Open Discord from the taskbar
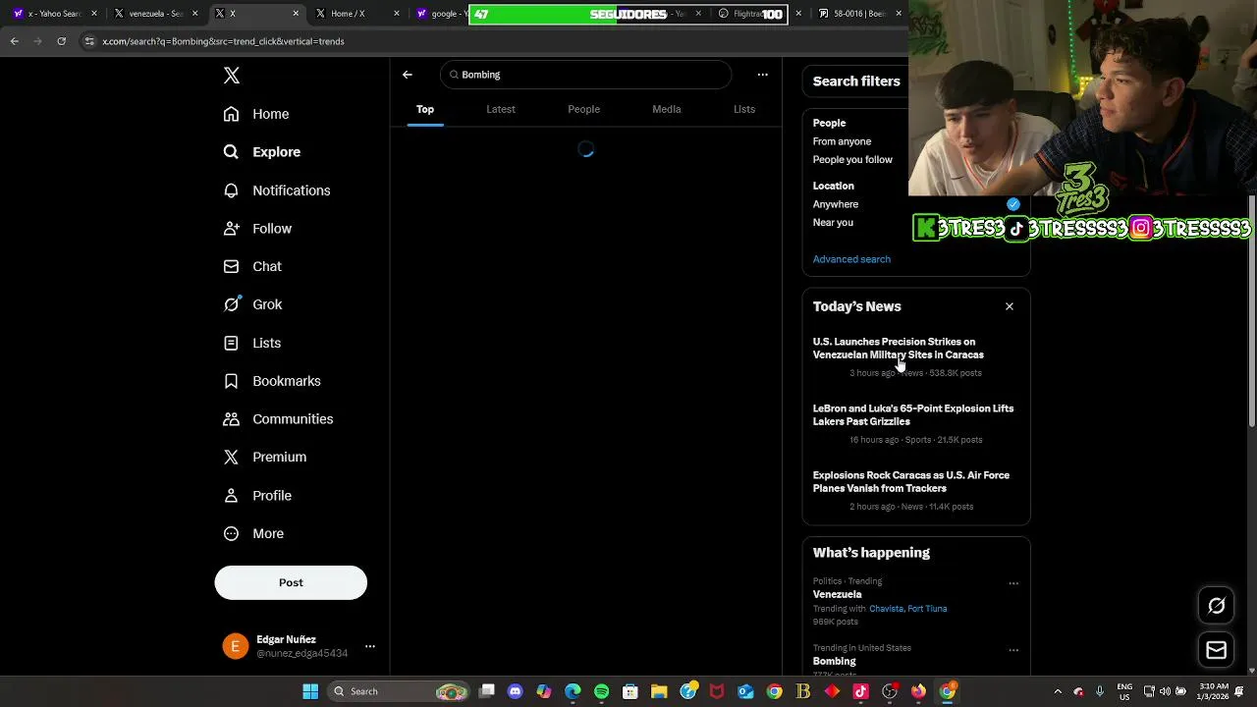 516,691
